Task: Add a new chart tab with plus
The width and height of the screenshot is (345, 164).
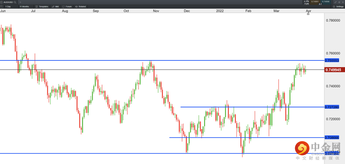Action: click(x=20, y=2)
